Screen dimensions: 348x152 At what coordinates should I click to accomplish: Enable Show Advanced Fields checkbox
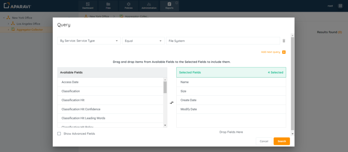[59, 134]
